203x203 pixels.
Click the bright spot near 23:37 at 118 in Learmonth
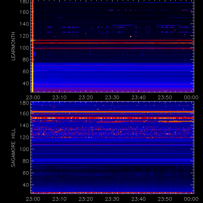click(x=131, y=37)
